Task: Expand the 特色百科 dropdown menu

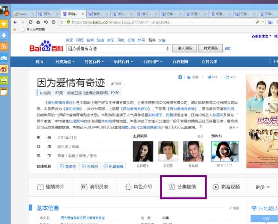Action: (x=94, y=62)
